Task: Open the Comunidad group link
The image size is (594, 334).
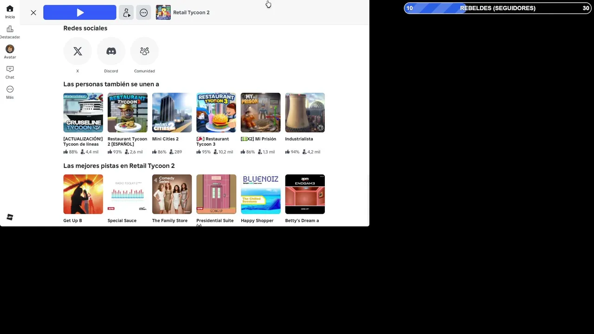Action: click(x=144, y=51)
